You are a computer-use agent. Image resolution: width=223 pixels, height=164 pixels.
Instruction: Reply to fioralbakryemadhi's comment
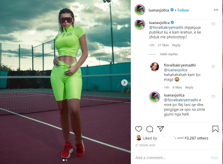[189, 87]
